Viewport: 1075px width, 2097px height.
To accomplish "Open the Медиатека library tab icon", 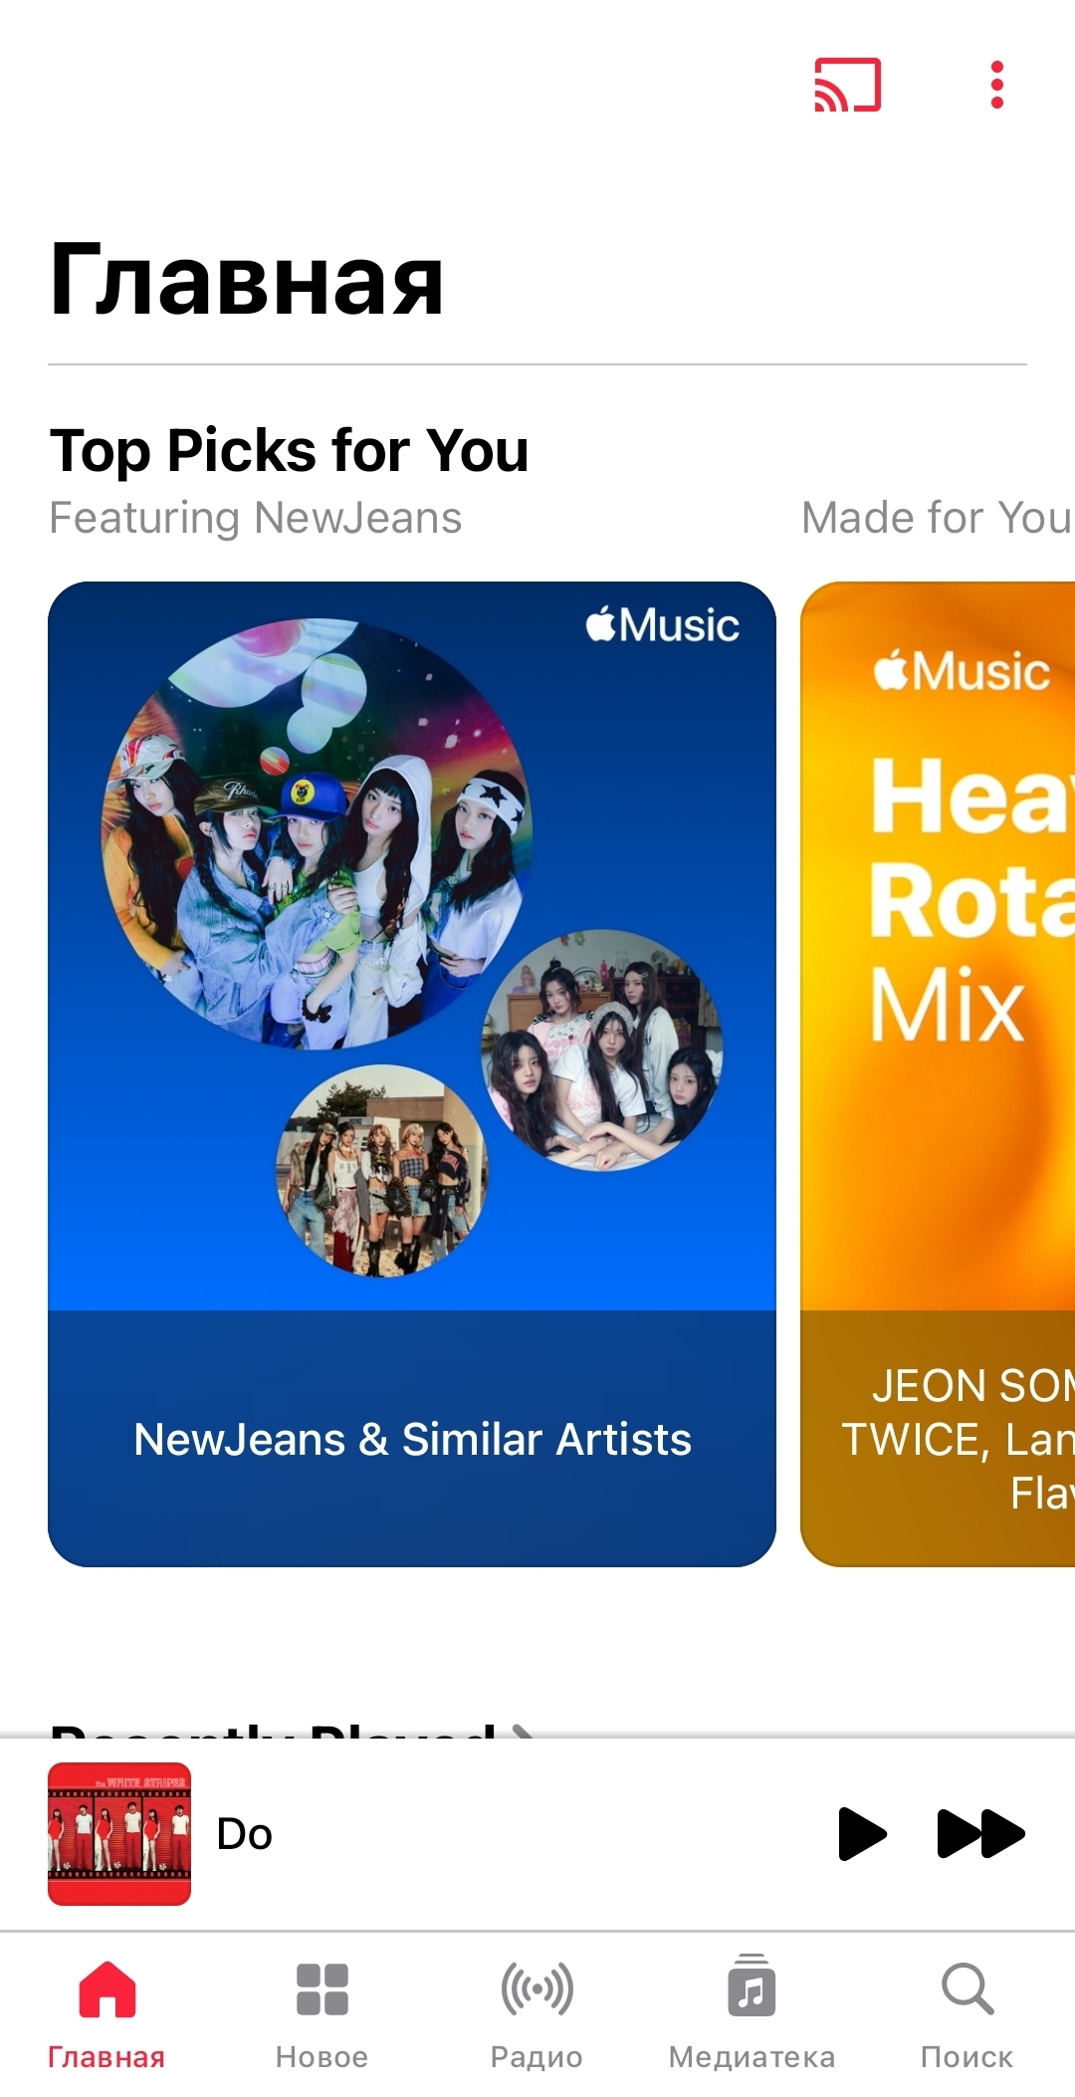I will (752, 1985).
